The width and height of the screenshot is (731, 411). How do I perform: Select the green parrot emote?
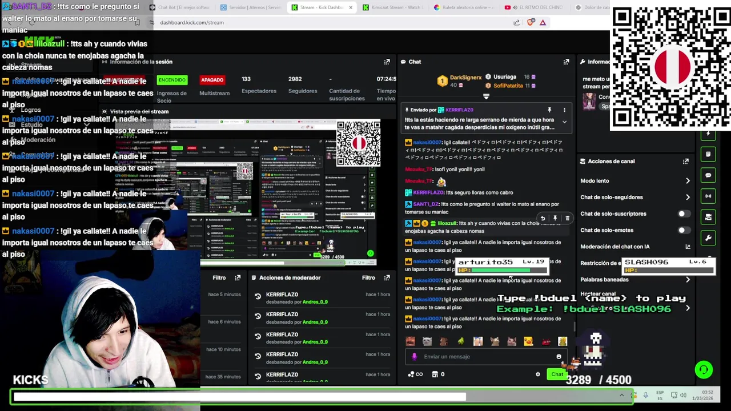pos(460,341)
